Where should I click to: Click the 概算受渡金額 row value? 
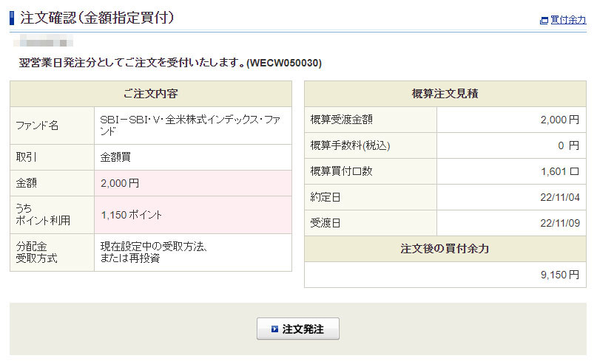[559, 120]
